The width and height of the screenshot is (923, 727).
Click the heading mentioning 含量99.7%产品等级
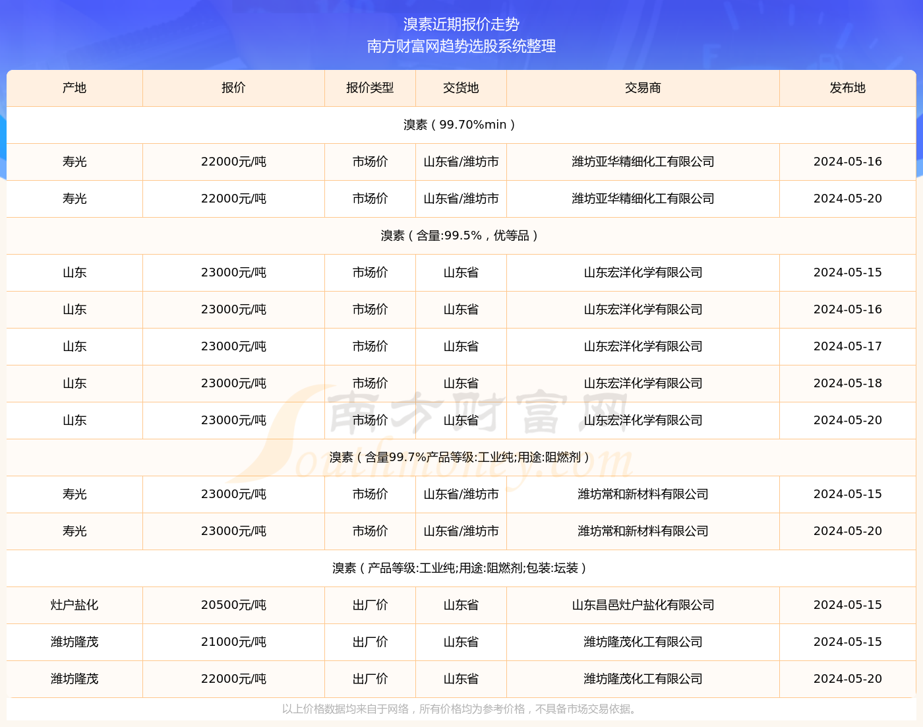pos(461,457)
